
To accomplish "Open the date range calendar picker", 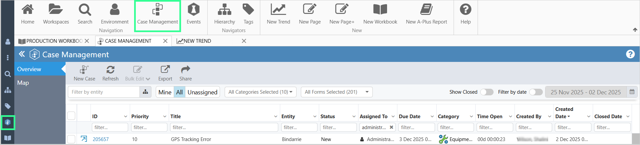I will [x=632, y=92].
